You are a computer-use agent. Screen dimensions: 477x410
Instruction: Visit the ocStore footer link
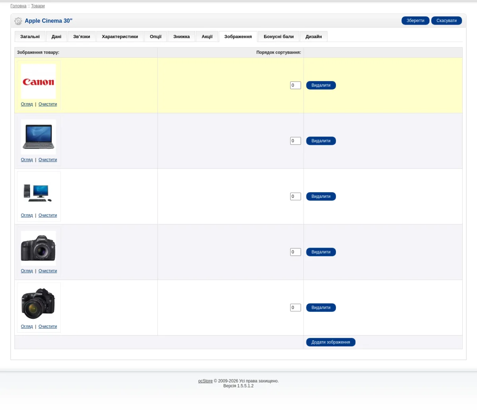[x=206, y=381]
